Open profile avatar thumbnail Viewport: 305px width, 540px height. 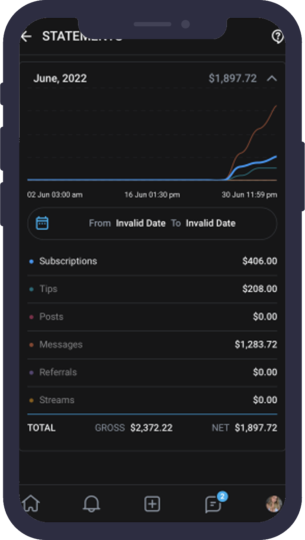[274, 504]
